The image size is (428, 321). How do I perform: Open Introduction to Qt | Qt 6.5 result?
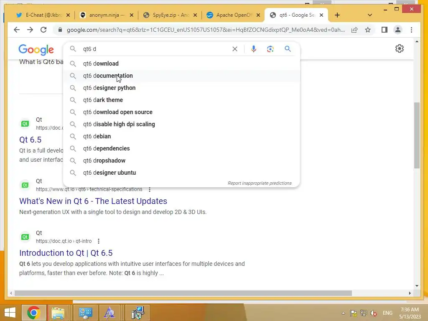click(x=66, y=253)
